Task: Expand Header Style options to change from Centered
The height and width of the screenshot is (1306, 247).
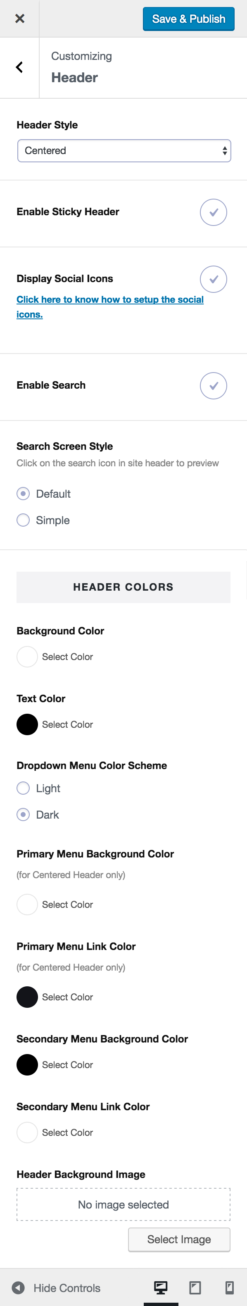Action: point(124,150)
